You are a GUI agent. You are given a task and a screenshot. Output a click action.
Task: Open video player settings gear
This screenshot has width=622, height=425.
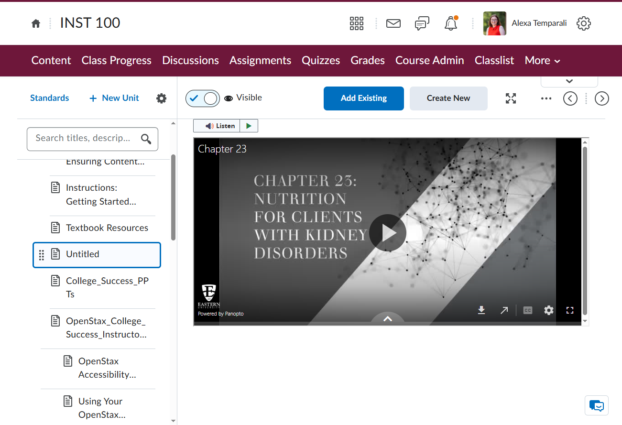click(x=549, y=310)
